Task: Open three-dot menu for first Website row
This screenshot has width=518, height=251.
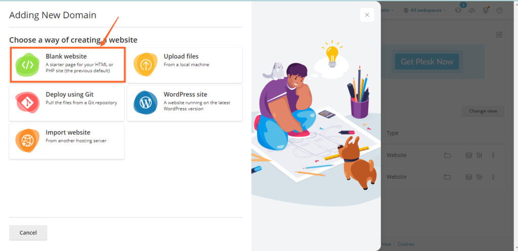Action: [x=494, y=155]
